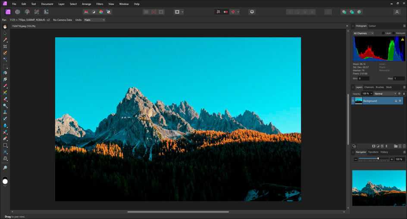Select the Zoom tool in toolbar
The height and width of the screenshot is (219, 407).
[5, 168]
